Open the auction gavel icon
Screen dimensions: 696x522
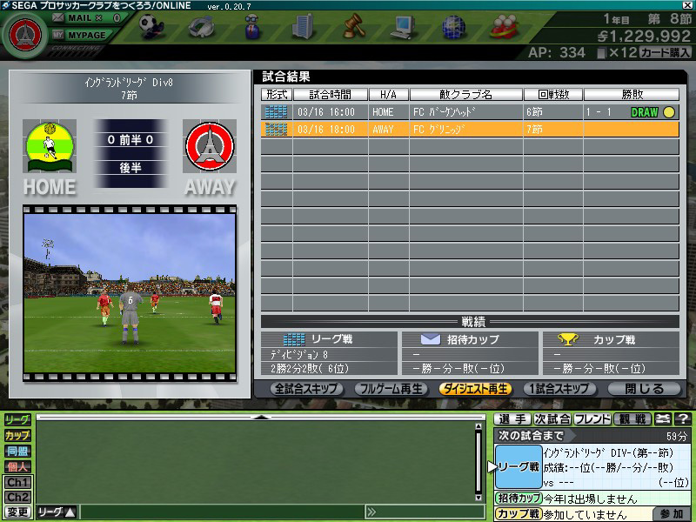[353, 27]
